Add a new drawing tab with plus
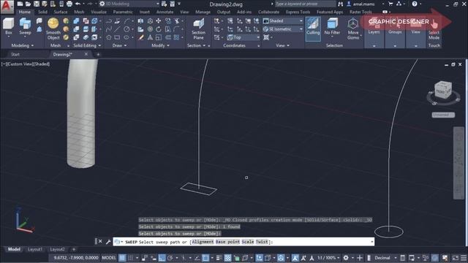This screenshot has width=468, height=263. 98,54
